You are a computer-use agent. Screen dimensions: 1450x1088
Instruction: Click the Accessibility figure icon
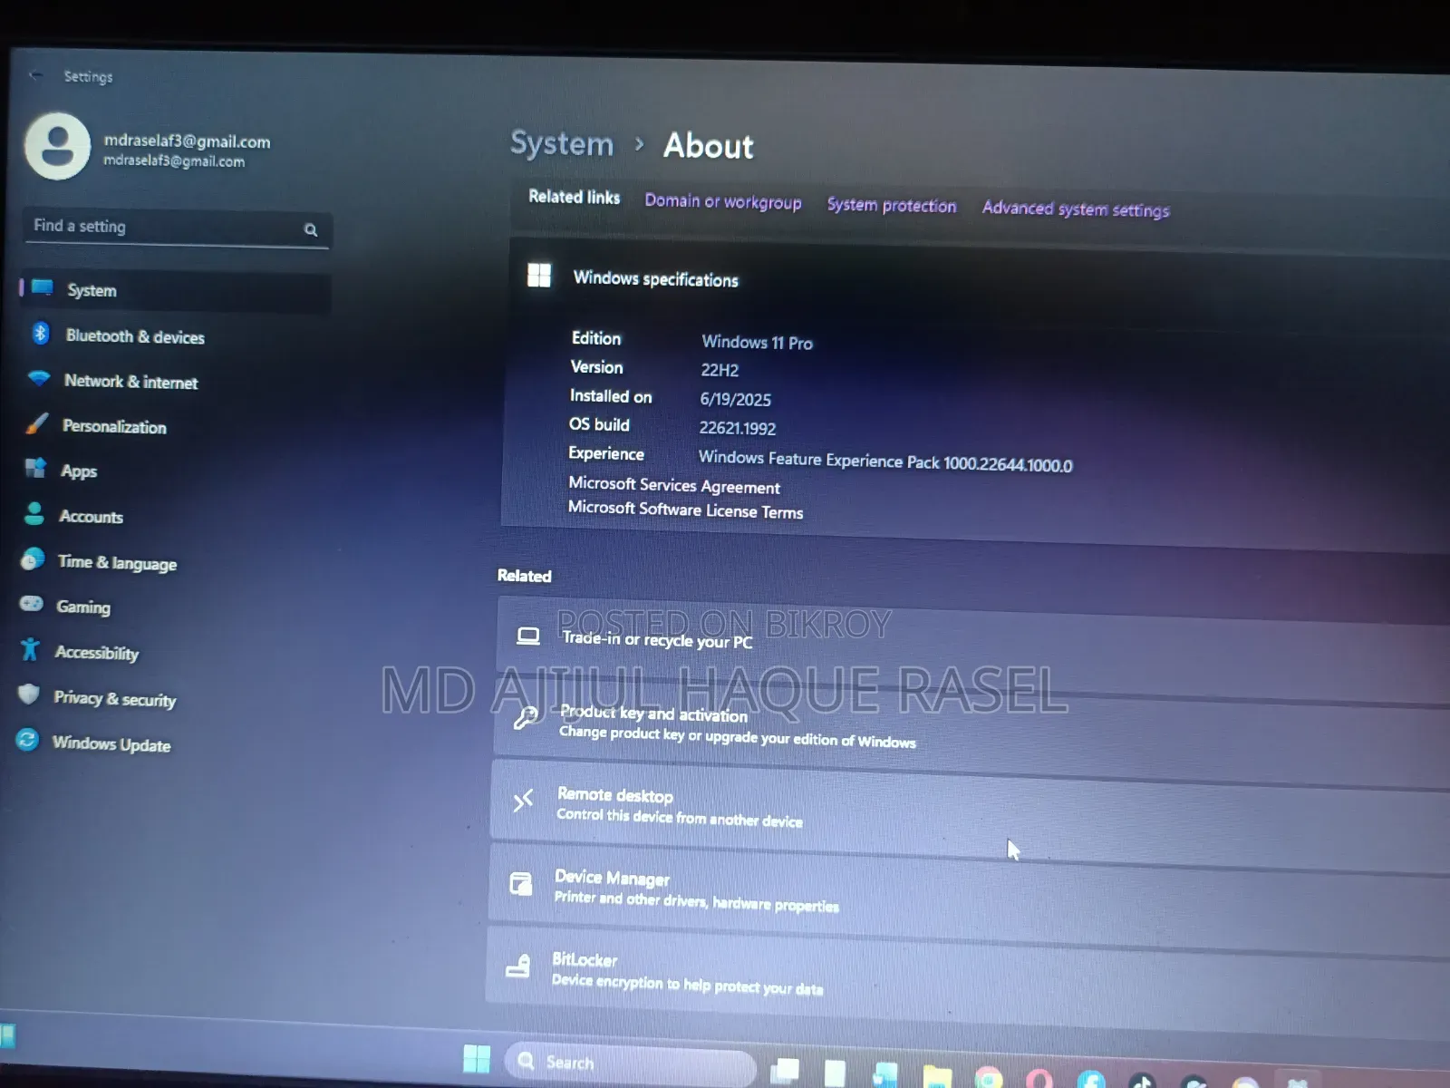point(30,649)
